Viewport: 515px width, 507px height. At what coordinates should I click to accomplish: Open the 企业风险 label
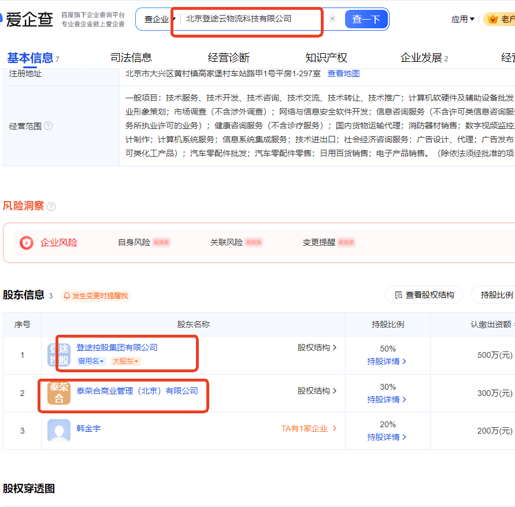(x=59, y=242)
